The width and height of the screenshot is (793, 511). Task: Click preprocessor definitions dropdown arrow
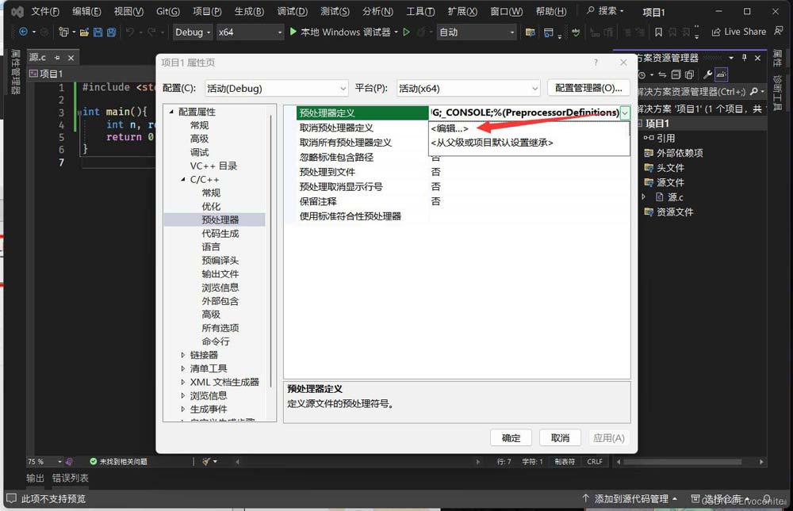click(x=625, y=112)
